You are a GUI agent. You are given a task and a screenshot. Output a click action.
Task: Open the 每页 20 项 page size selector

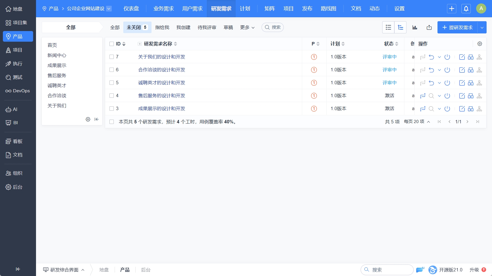pos(417,122)
